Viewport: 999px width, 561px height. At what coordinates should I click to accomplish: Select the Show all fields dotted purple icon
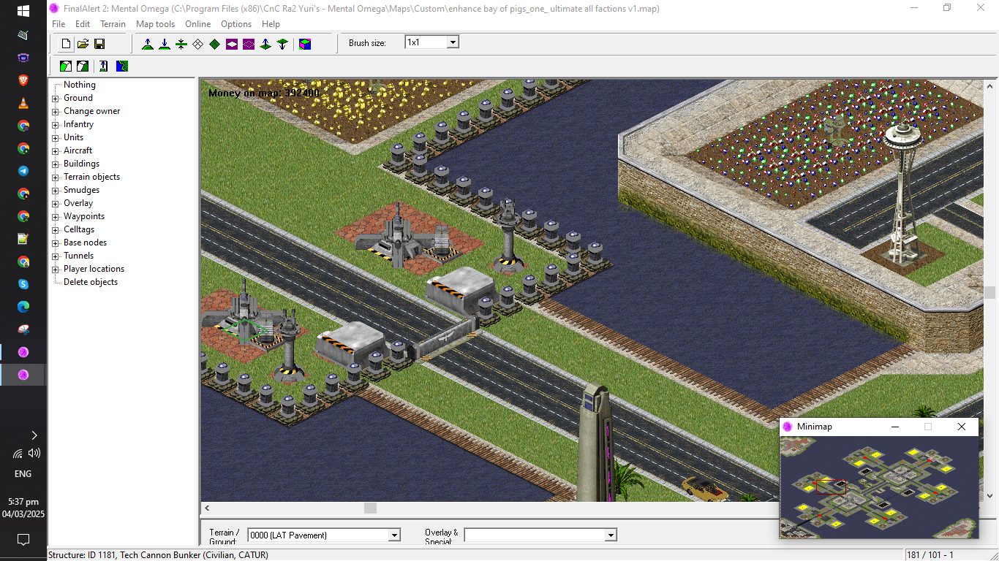(249, 44)
